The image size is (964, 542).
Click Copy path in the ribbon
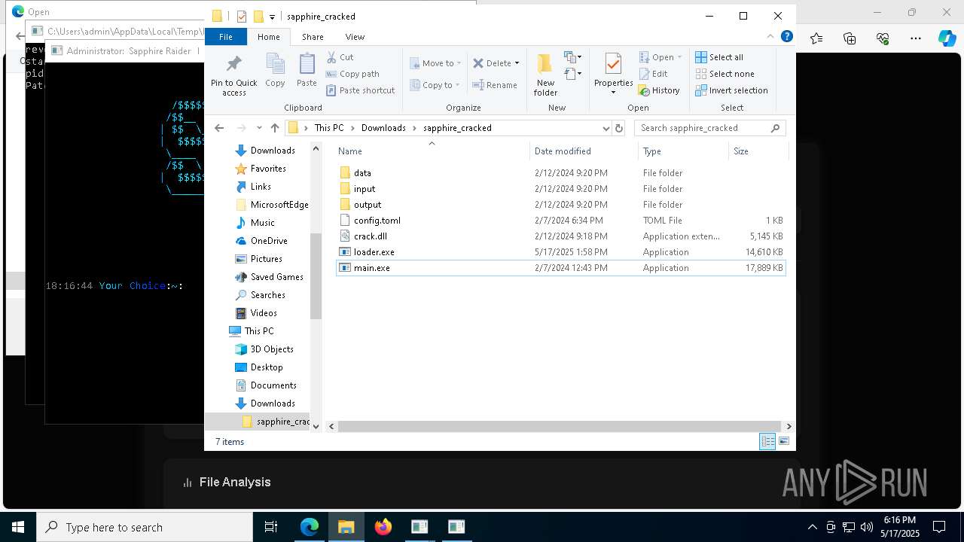(352, 74)
